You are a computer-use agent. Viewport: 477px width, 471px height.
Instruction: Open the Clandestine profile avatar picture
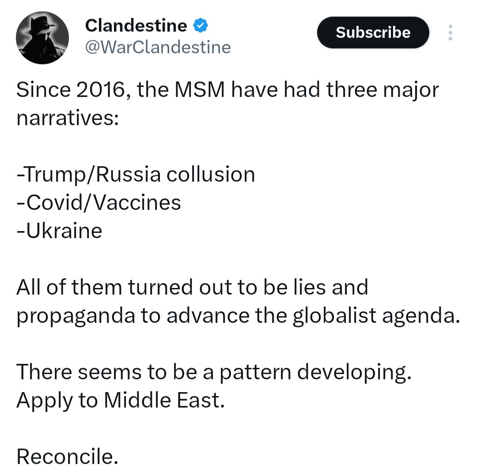pyautogui.click(x=42, y=38)
